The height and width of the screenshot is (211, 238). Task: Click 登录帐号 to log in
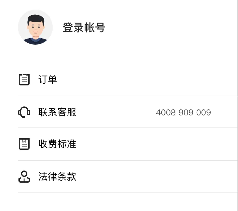(x=84, y=27)
